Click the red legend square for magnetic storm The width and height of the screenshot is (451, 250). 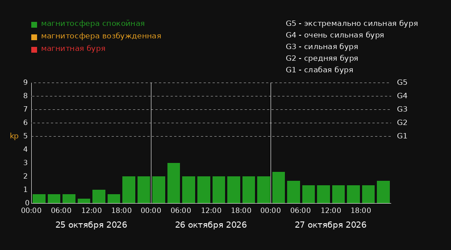[34, 50]
